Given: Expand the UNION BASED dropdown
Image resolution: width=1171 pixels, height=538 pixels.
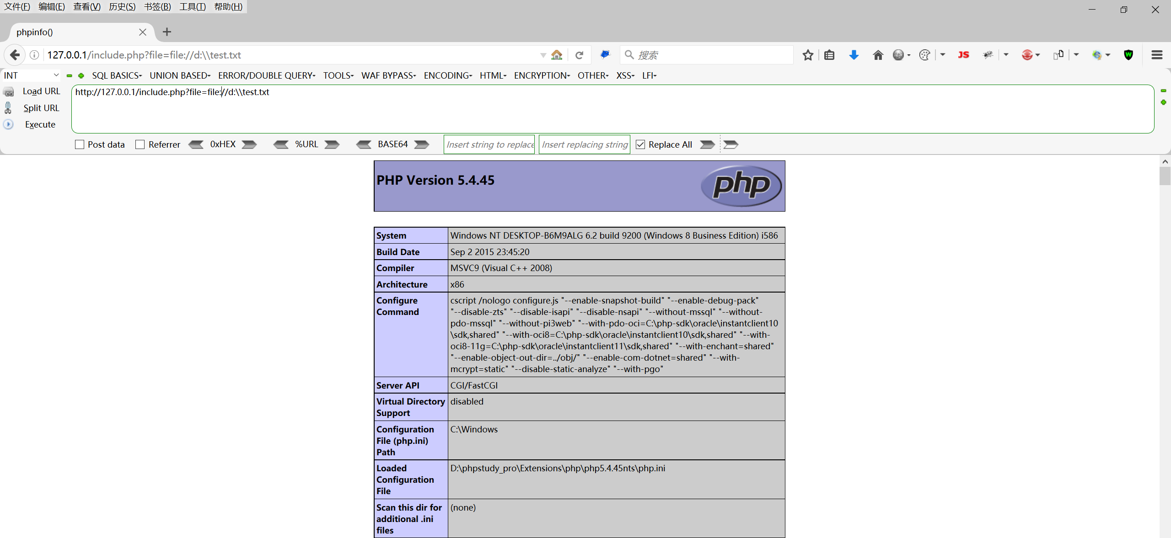Looking at the screenshot, I should click(180, 75).
